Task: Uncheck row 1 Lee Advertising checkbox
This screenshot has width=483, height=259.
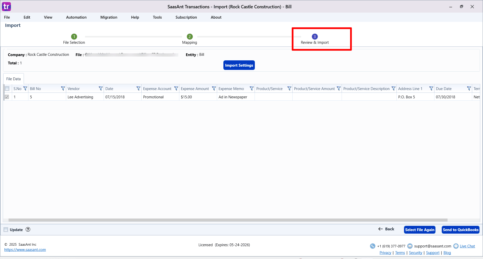Action: click(x=7, y=97)
